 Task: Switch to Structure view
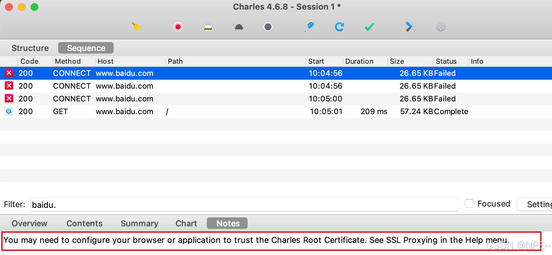pos(30,48)
